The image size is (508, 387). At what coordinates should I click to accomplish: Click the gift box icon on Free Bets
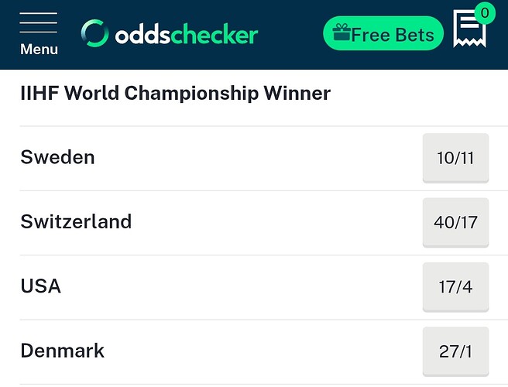342,32
